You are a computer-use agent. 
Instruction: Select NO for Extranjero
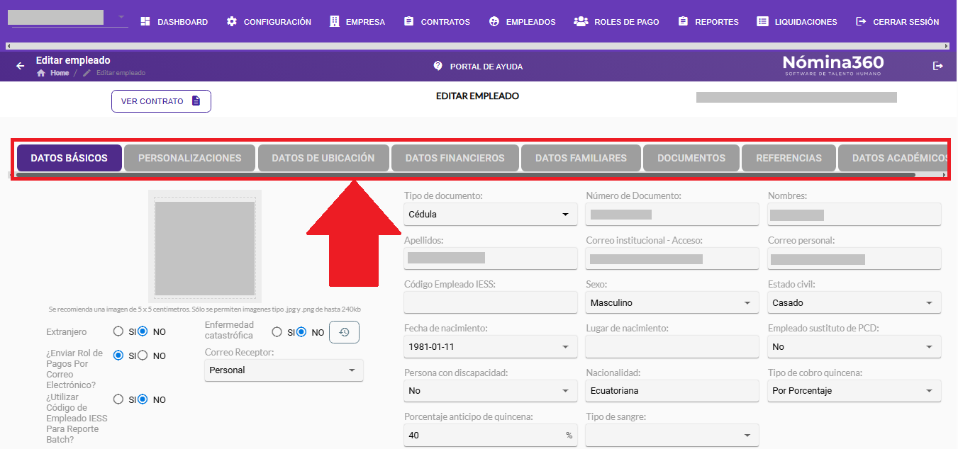[x=143, y=331]
